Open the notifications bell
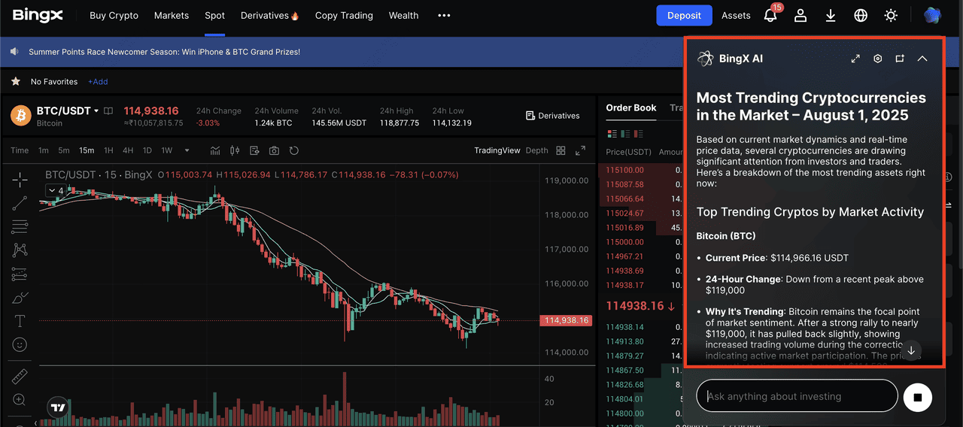Viewport: 963px width, 427px height. 770,15
